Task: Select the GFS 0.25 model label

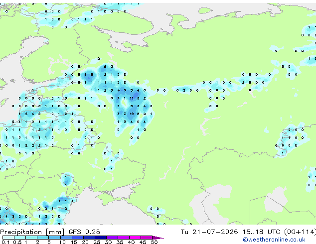Action: click(84, 232)
